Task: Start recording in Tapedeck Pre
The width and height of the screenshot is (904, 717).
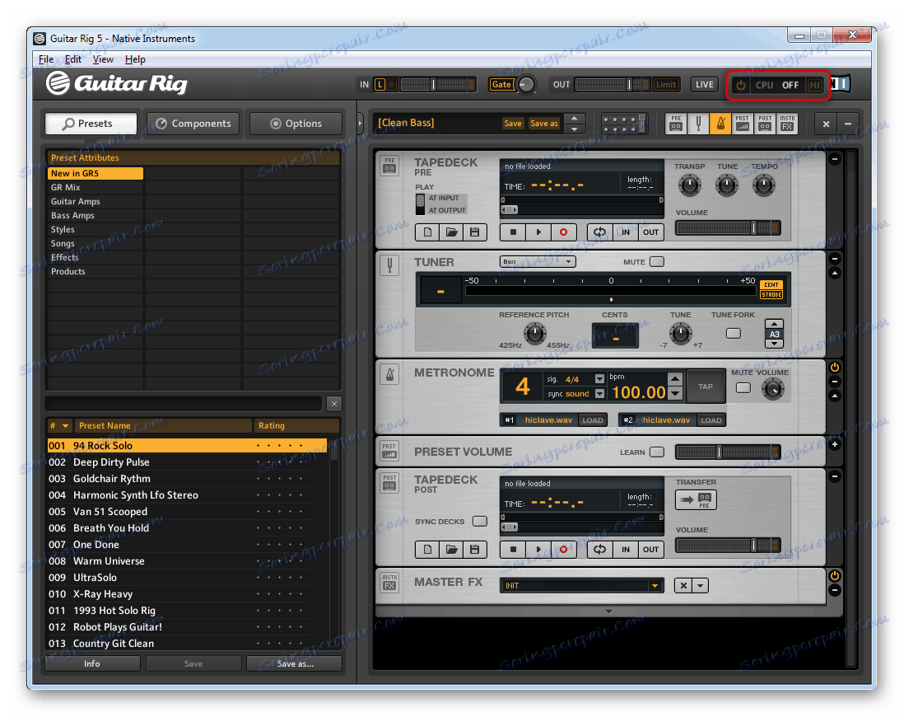Action: tap(563, 232)
